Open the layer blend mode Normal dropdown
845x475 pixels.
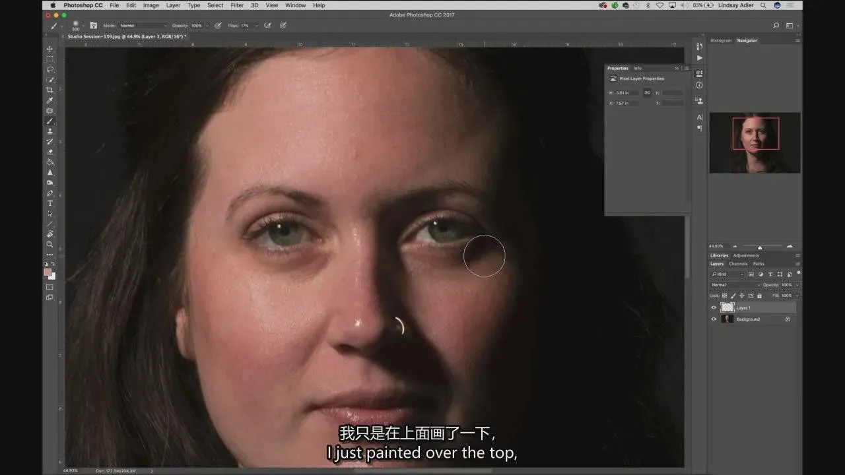tap(735, 285)
